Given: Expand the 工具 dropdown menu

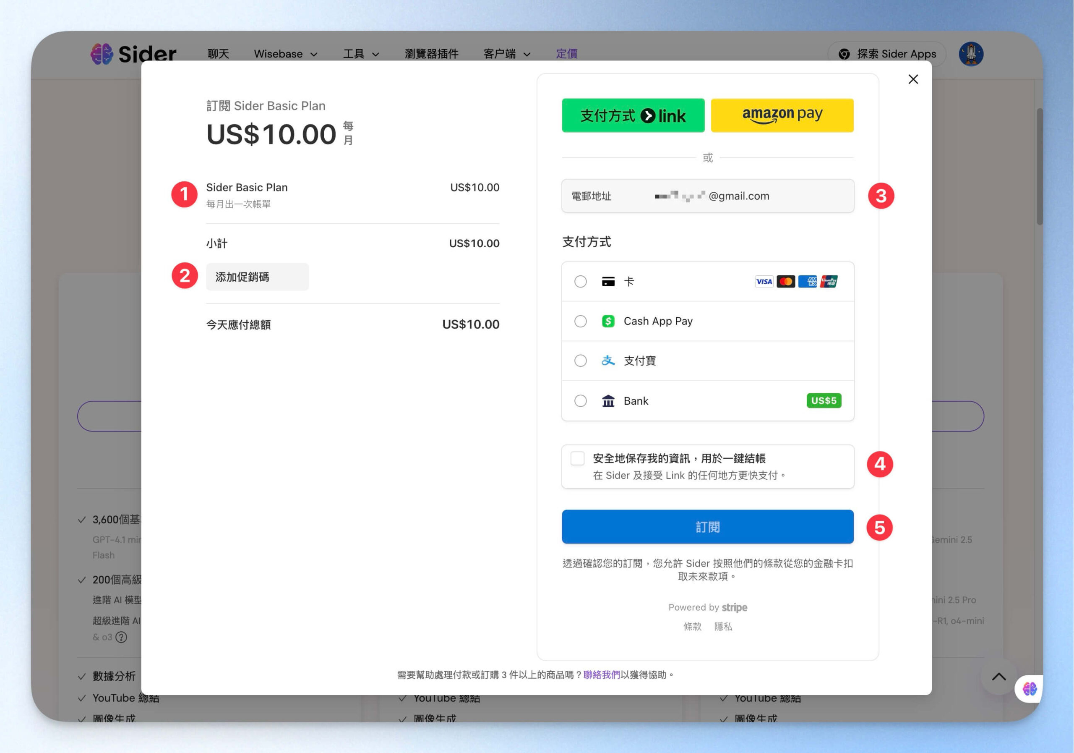Looking at the screenshot, I should [x=361, y=54].
